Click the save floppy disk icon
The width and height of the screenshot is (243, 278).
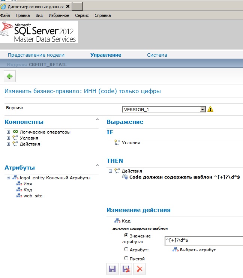click(112, 269)
